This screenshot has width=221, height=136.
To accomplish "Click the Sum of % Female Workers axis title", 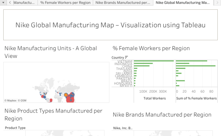I will point(196,98).
